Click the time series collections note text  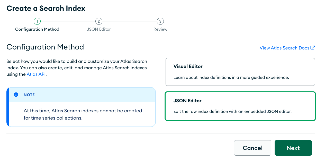click(83, 114)
